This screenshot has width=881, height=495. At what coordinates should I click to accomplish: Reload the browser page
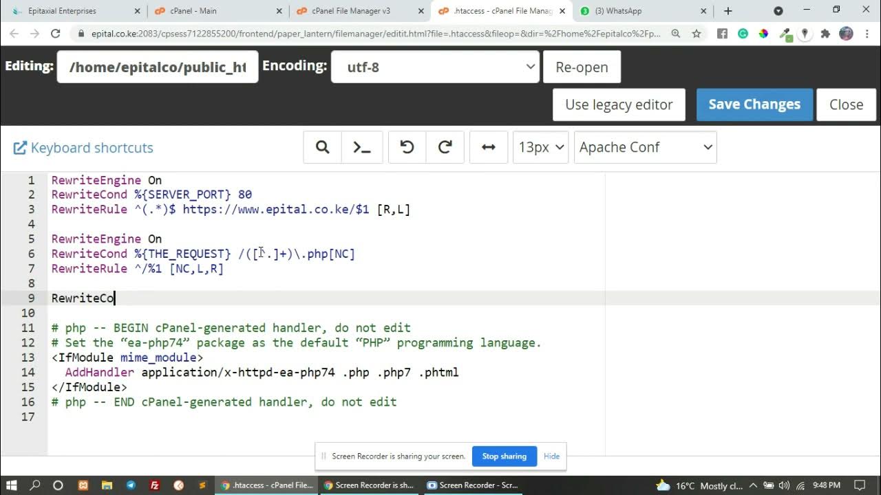pyautogui.click(x=56, y=34)
